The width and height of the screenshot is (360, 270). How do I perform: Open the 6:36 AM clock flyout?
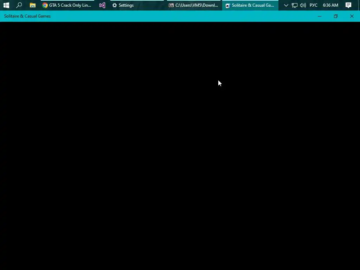[330, 5]
